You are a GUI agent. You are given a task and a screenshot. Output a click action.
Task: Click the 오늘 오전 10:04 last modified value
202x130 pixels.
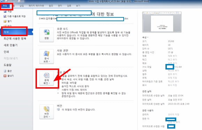click(176, 96)
